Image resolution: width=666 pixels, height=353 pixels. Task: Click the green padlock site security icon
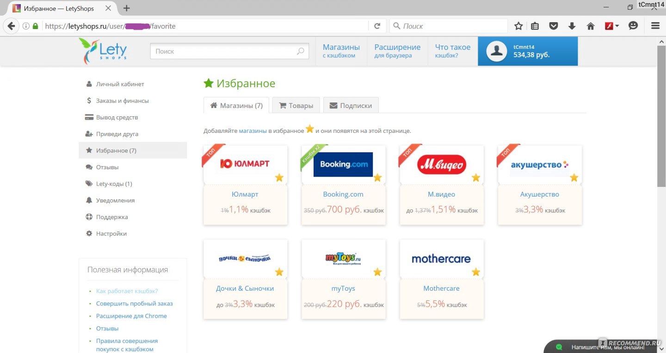tap(36, 26)
